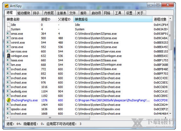Select the wininit.exe process name
Viewport: 181px width, 131px height.
(x=18, y=43)
